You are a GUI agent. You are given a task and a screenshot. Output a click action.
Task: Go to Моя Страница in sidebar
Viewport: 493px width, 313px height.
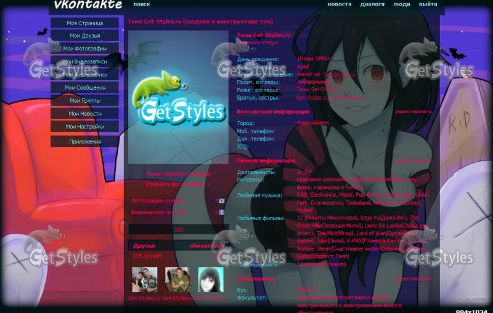84,23
